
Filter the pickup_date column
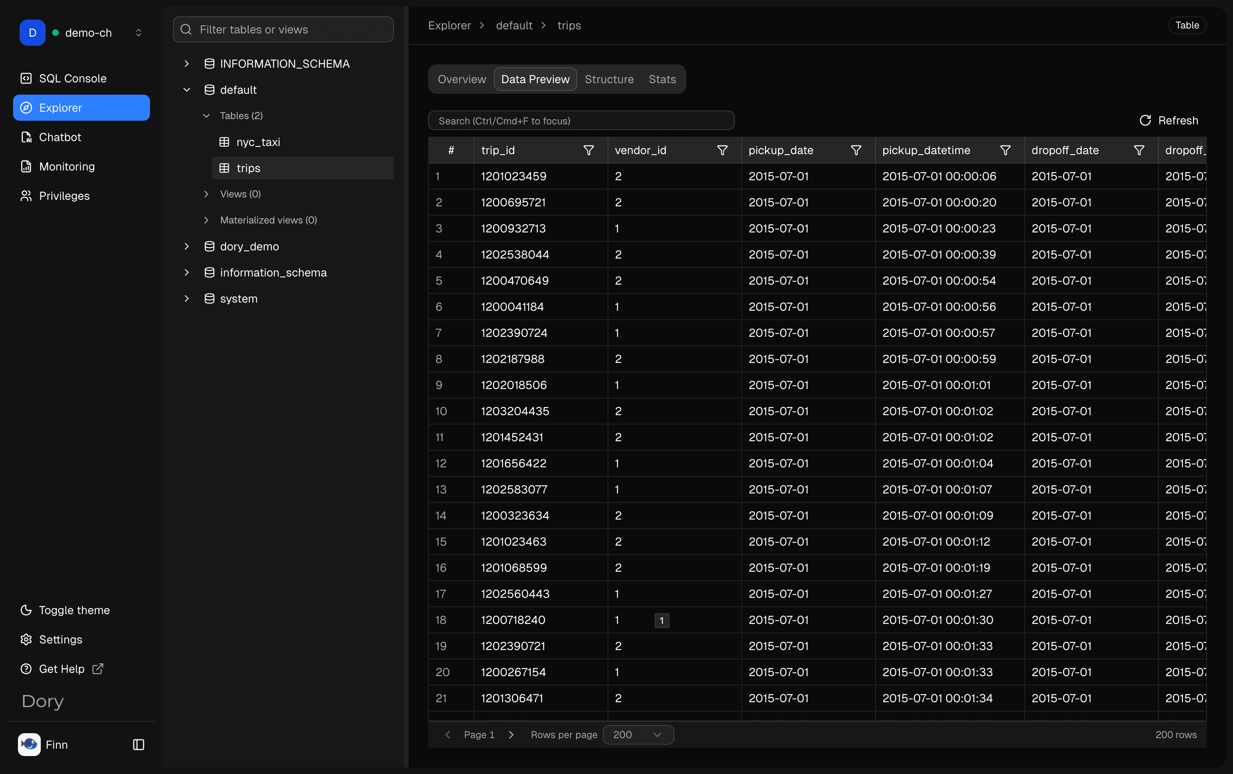tap(856, 150)
